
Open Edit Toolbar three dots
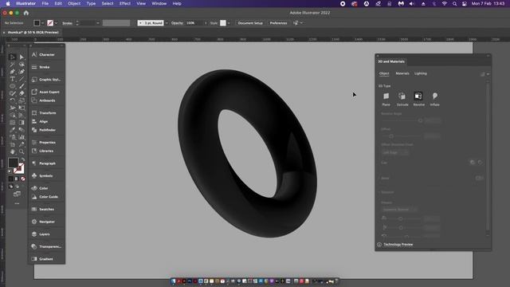coord(17,204)
